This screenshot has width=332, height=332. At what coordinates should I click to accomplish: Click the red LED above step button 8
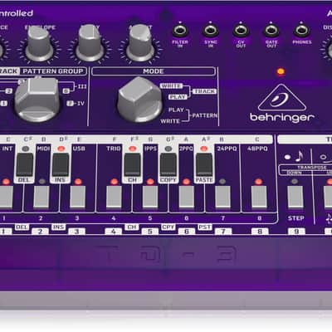259,182
